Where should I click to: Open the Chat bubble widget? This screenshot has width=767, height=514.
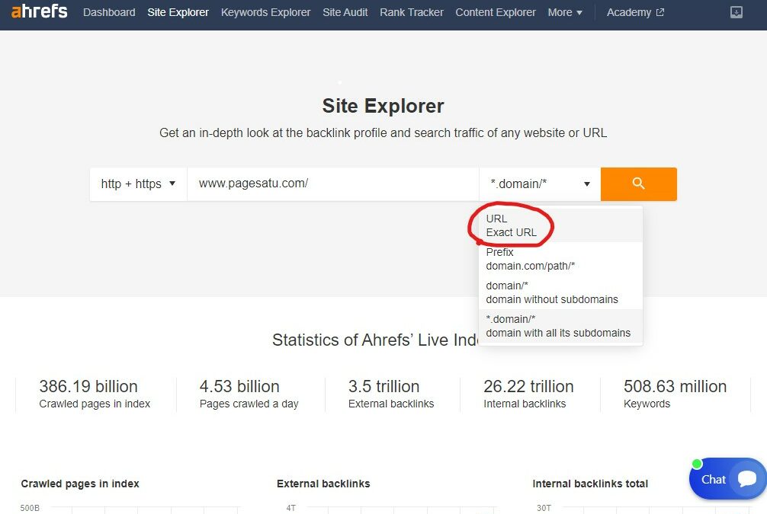coord(728,479)
